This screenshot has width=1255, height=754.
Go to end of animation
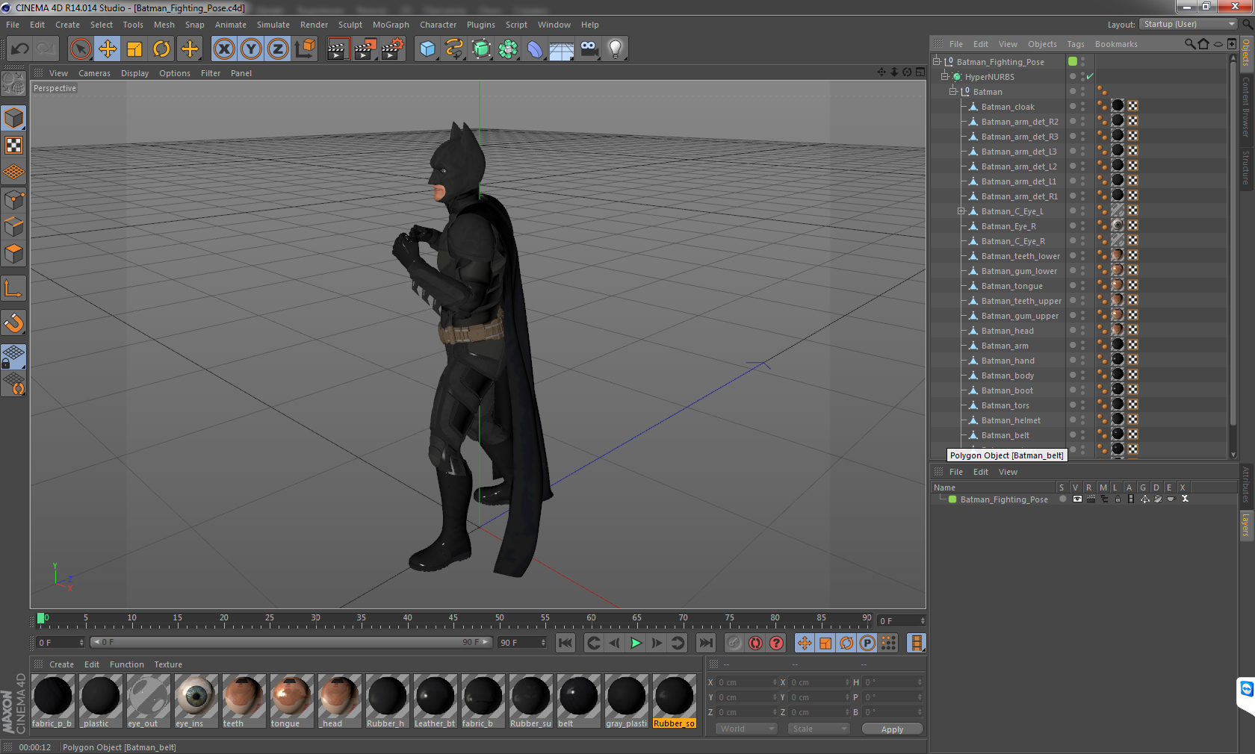click(x=706, y=643)
